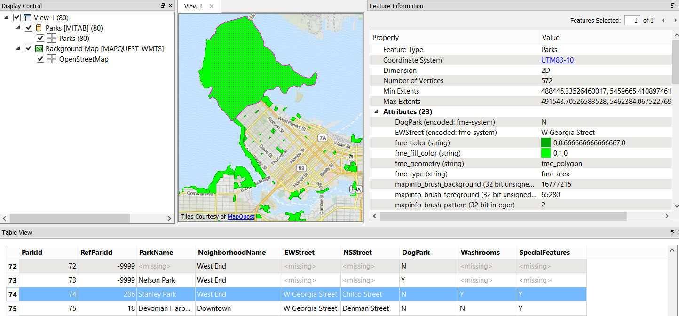Click Feature Information horizontal scrollbar right arrow
Viewport: 679px width, 316px height.
[x=667, y=216]
